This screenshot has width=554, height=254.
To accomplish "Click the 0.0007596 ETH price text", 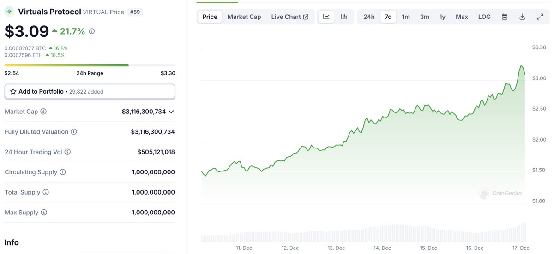I will pyautogui.click(x=23, y=55).
